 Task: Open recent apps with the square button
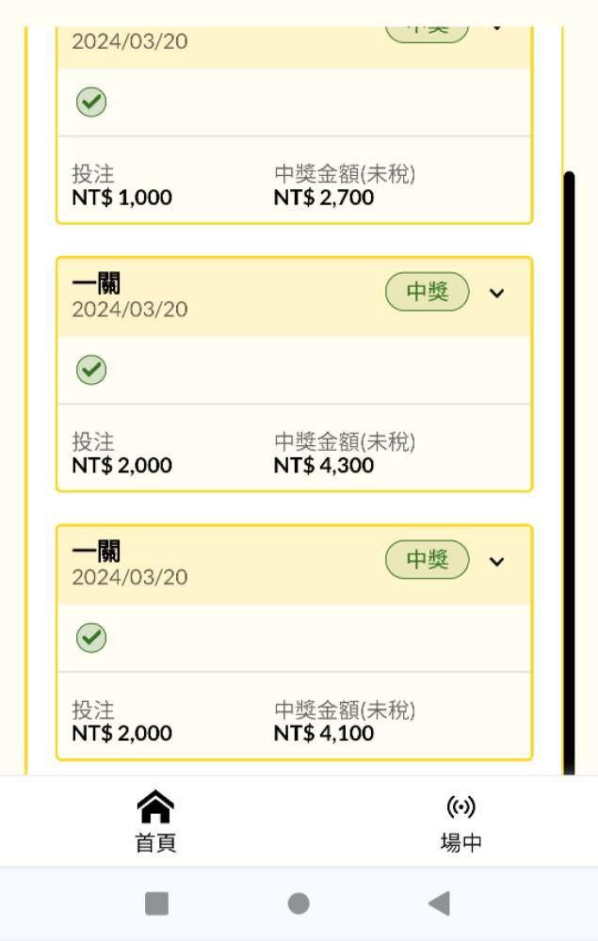click(x=156, y=903)
